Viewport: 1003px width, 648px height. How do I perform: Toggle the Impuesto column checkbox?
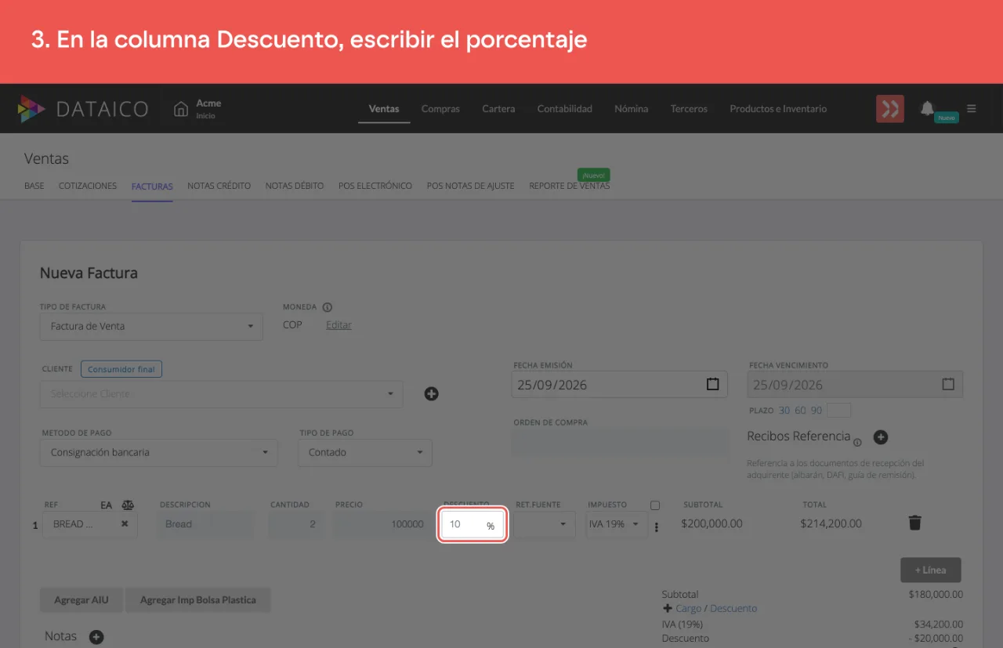click(x=655, y=505)
